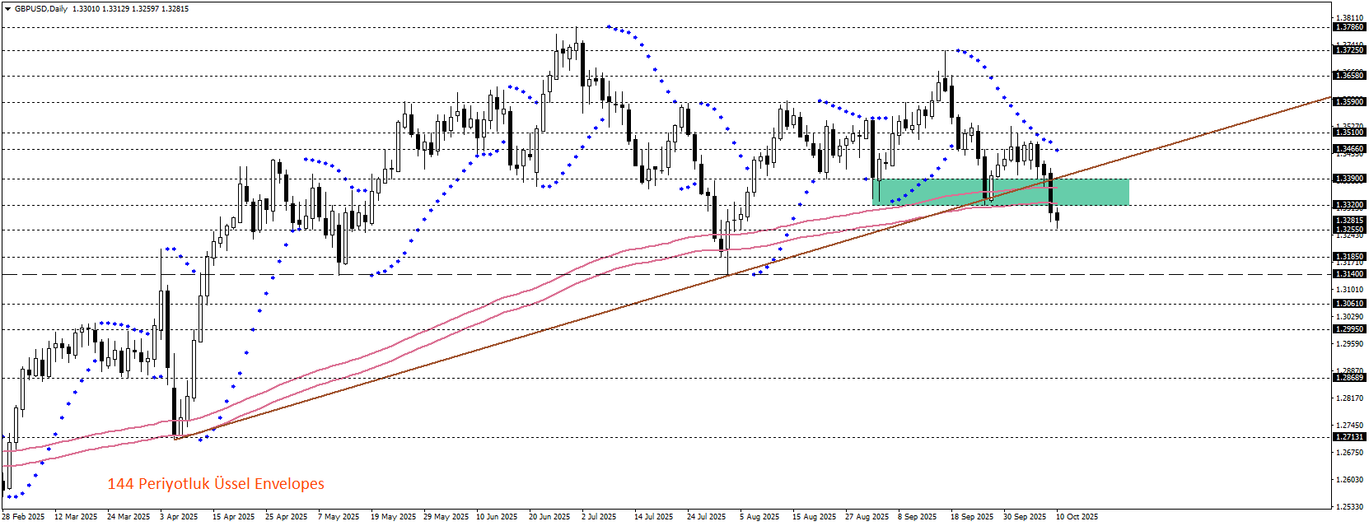Viewport: 1369px width, 526px height.
Task: Click the 2 Jul 2025 date label
Action: pos(599,517)
